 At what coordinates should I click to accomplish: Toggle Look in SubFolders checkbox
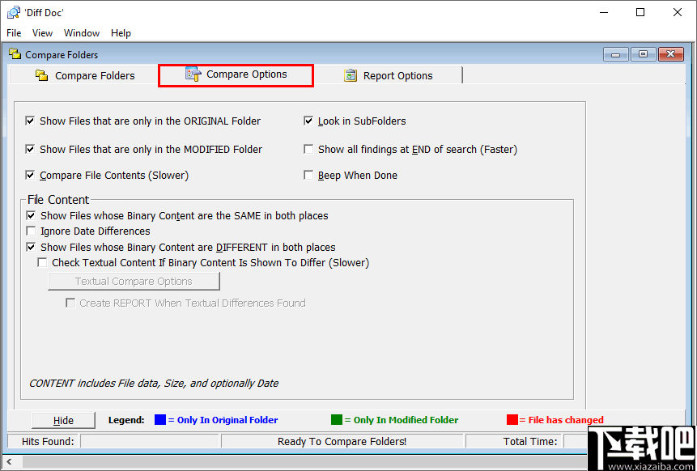[x=308, y=121]
